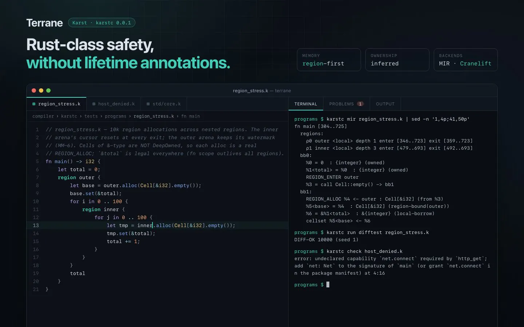
Task: Open the std/core.k editor tab
Action: (x=164, y=104)
